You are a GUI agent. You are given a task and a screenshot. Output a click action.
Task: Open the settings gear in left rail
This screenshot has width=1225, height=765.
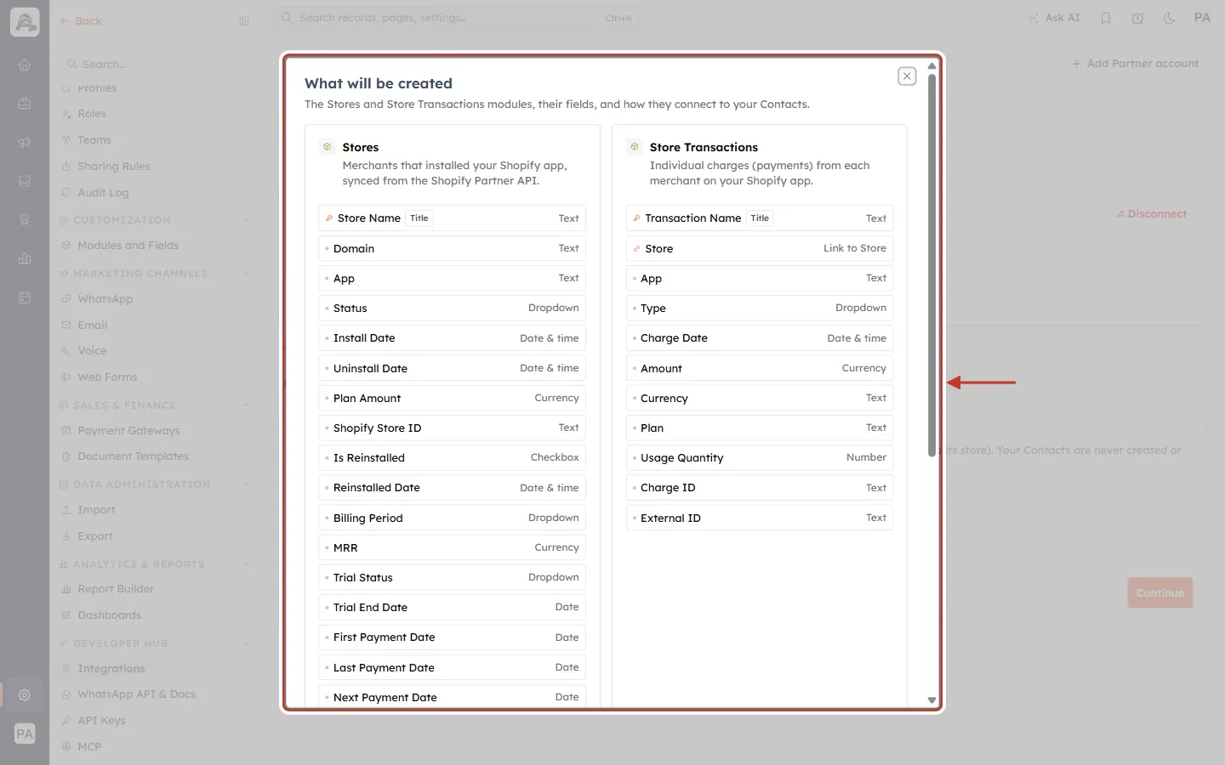click(x=25, y=694)
